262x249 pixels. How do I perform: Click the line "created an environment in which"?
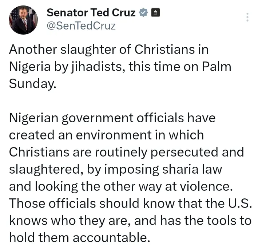[x=106, y=135]
